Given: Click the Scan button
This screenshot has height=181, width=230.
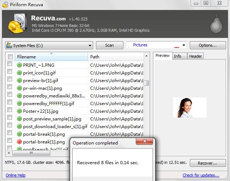Looking at the screenshot, I should [110, 45].
